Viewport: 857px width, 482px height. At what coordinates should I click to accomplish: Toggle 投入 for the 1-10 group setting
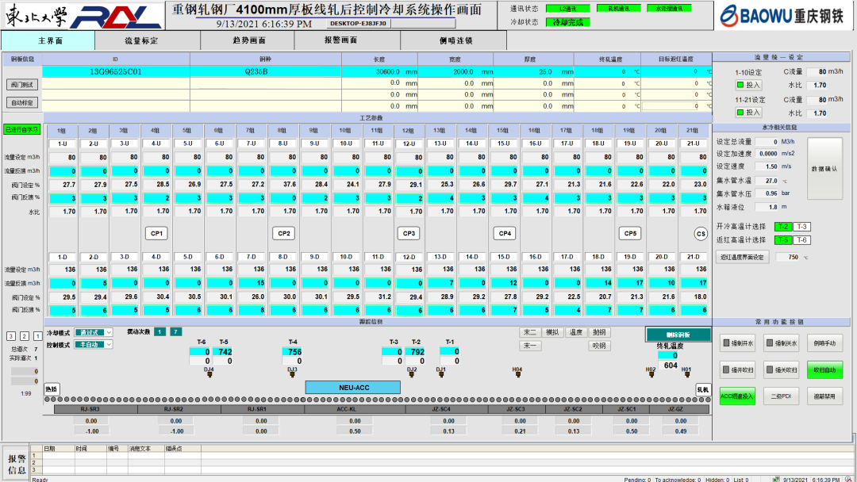click(x=748, y=85)
